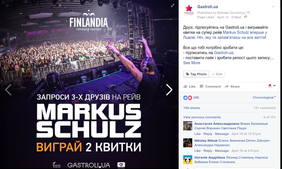Image resolution: width=282 pixels, height=169 pixels.
Task: Click the Gastroli.ua page logo avatar
Action: click(x=189, y=10)
